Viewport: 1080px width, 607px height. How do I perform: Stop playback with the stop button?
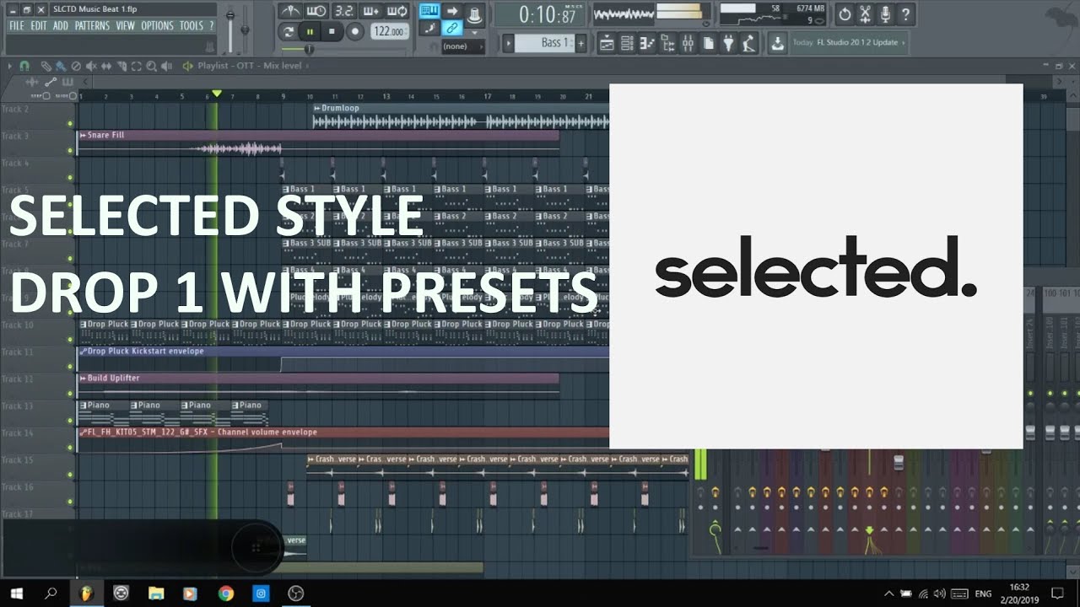(x=332, y=32)
